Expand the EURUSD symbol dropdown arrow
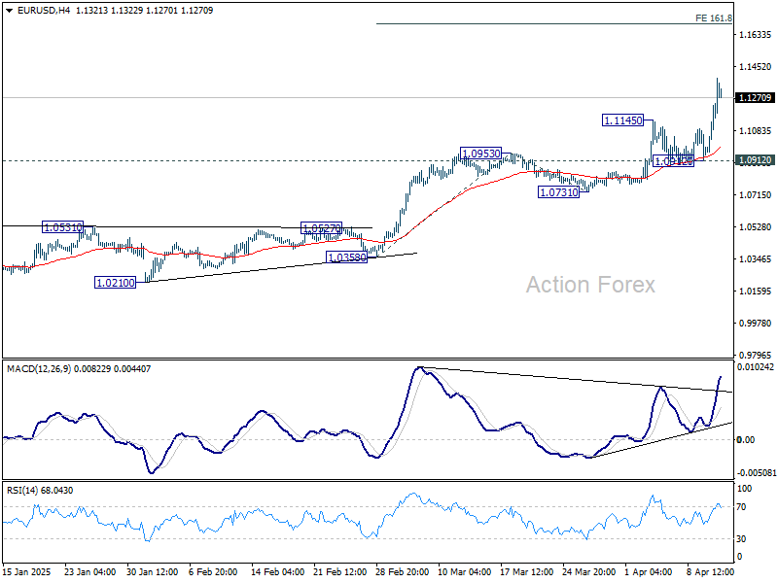The height and width of the screenshot is (583, 778). [9, 11]
